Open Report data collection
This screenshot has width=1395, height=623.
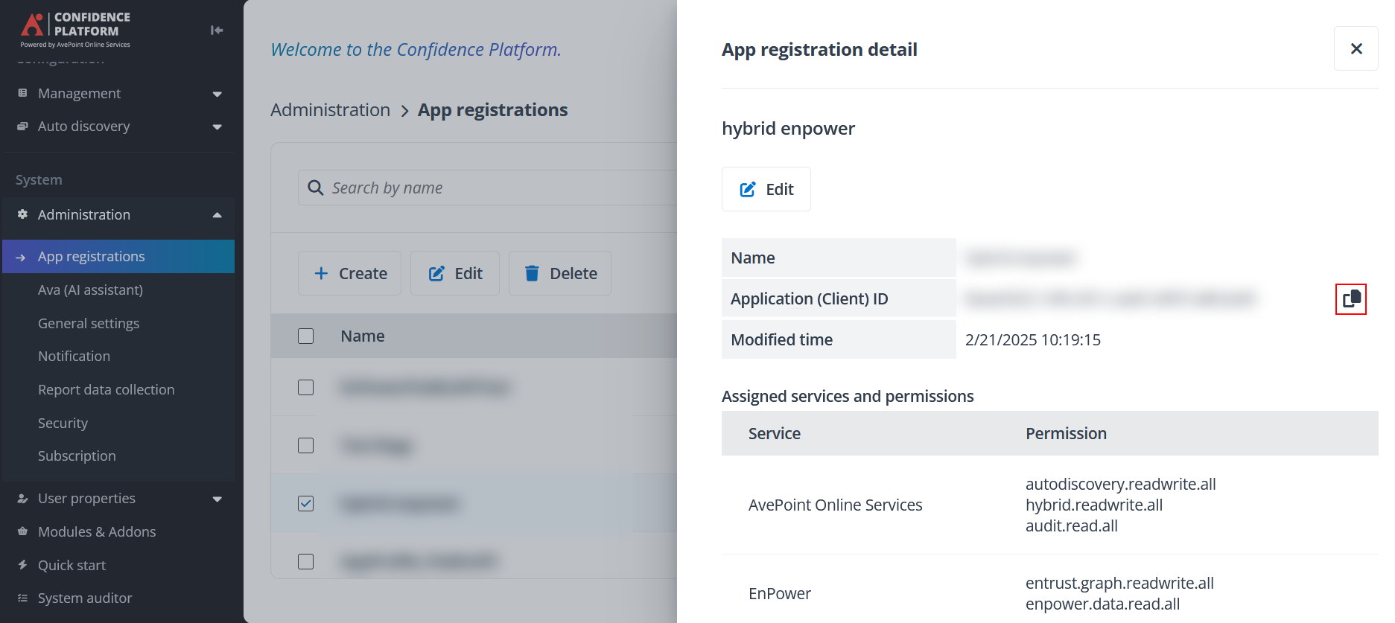coord(106,389)
